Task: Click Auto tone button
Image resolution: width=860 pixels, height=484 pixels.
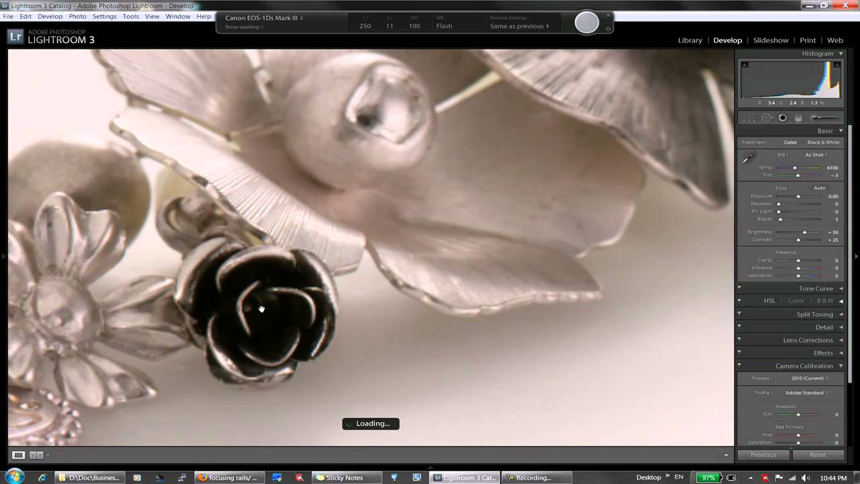Action: click(x=820, y=188)
